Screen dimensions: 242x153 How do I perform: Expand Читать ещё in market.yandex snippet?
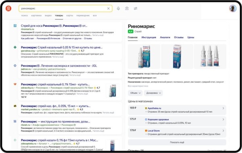[x=108, y=113]
